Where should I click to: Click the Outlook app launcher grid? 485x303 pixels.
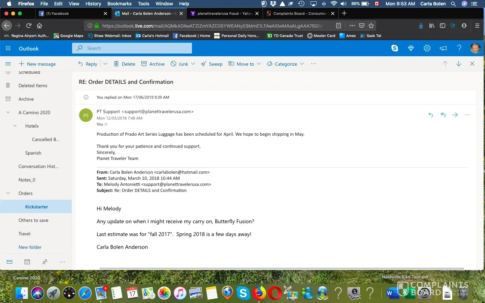[x=8, y=48]
